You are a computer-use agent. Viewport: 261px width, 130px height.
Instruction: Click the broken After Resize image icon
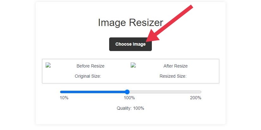133,65
